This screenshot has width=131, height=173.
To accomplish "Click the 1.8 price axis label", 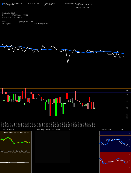I will tap(127, 94).
